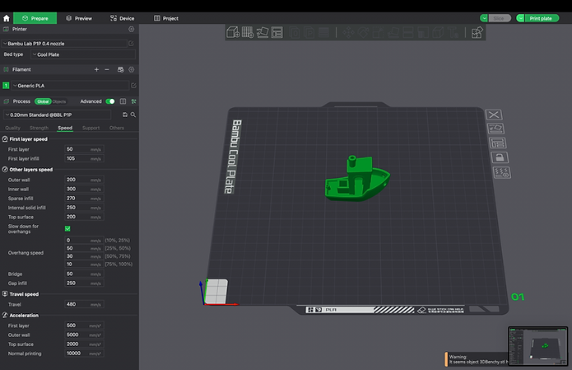572x370 pixels.
Task: Lock the current plate
Action: point(500,157)
